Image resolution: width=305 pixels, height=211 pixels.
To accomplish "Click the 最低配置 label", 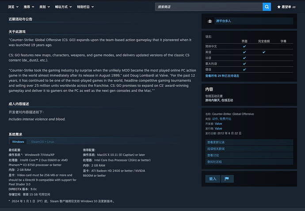I will pos(15,150).
